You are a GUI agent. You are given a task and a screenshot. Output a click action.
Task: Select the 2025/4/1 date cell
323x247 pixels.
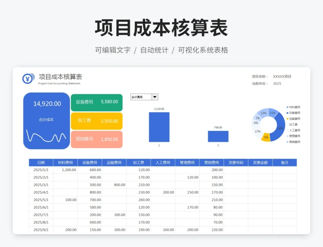(41, 192)
